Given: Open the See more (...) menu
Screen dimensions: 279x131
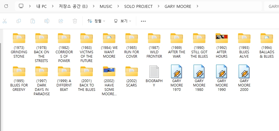Looking at the screenshot, I should (143, 21).
